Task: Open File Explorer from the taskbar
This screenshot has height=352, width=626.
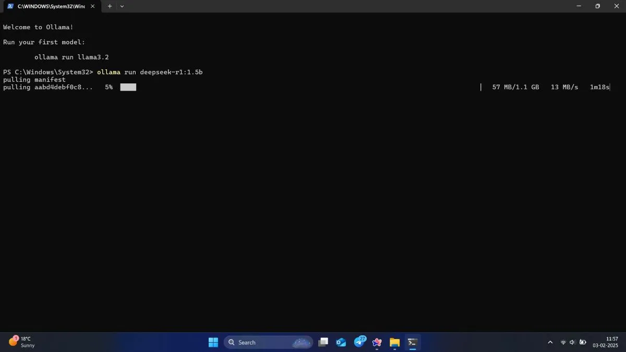Action: 394,342
